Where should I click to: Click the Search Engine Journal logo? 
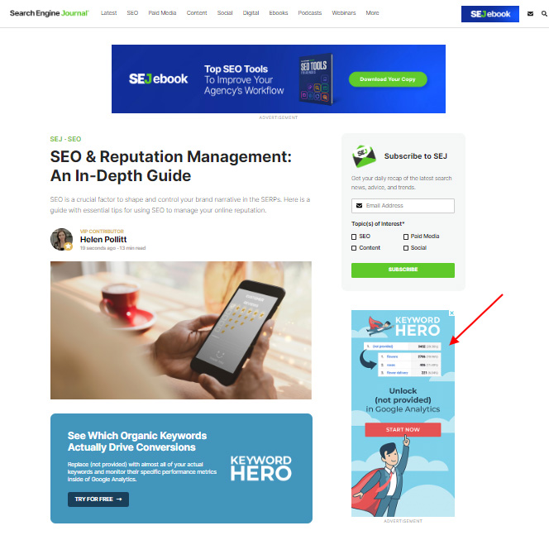click(x=49, y=13)
